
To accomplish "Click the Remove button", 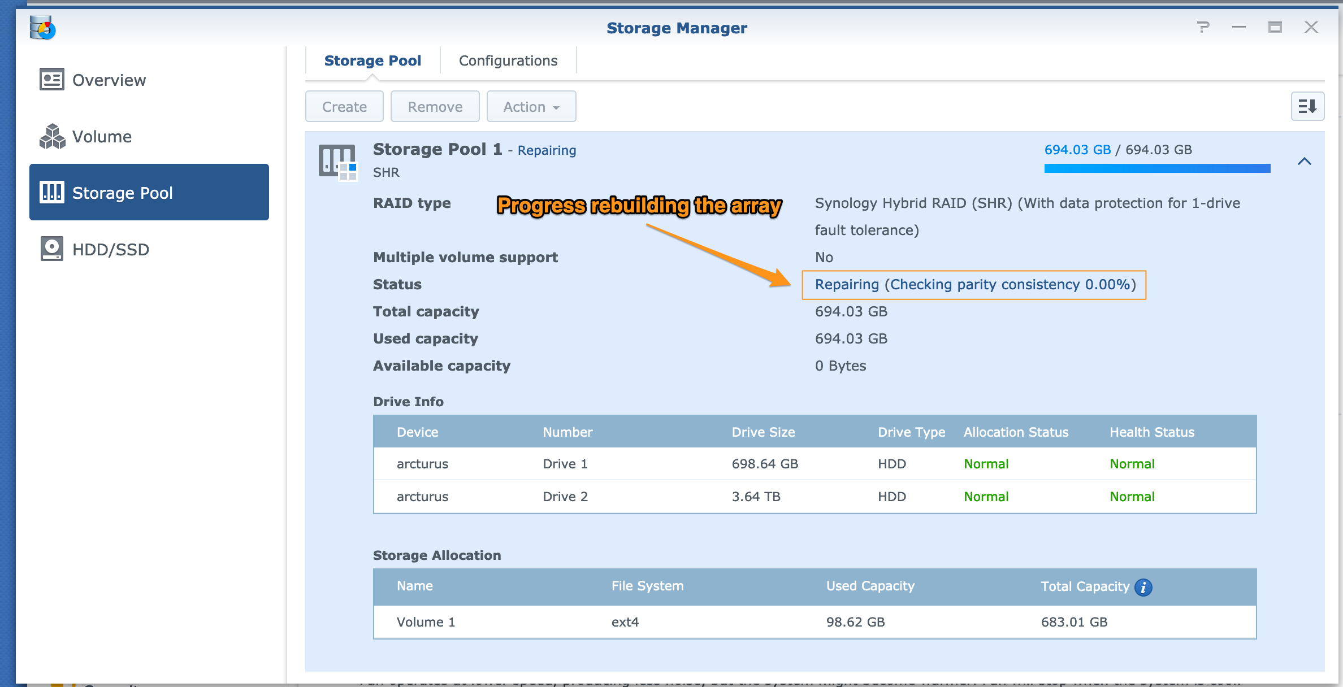I will tap(435, 106).
